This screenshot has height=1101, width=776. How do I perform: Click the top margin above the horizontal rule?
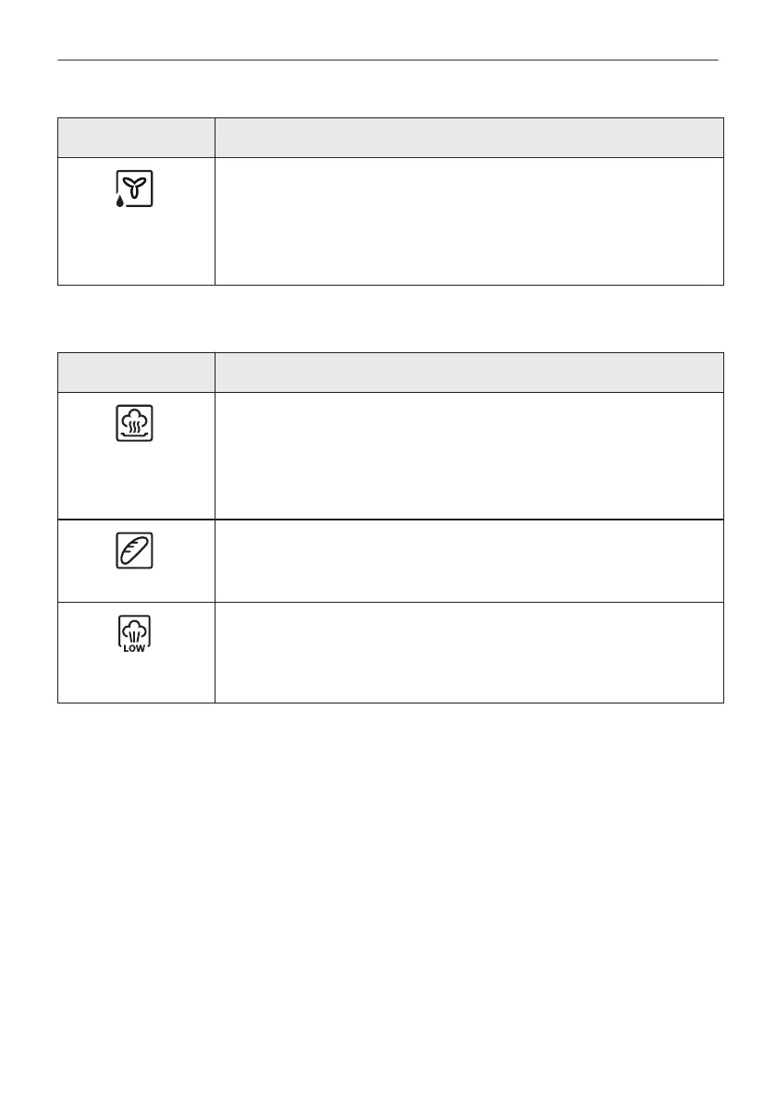tap(388, 30)
